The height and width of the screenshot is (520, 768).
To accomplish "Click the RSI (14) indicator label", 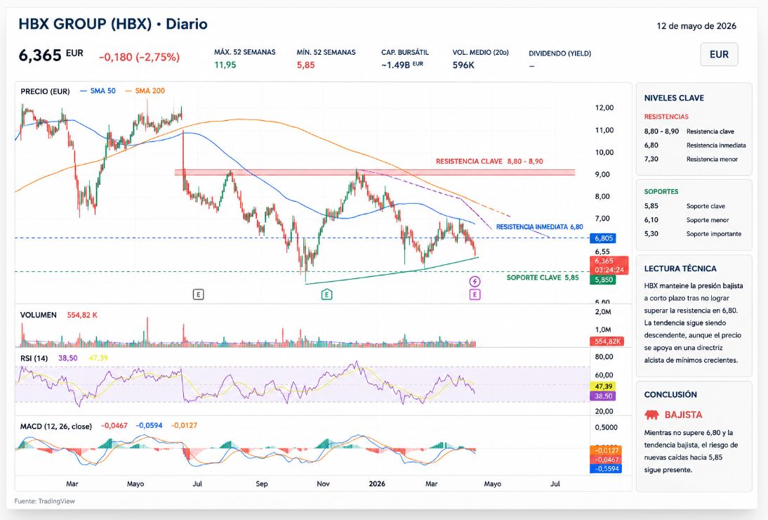I will (34, 358).
